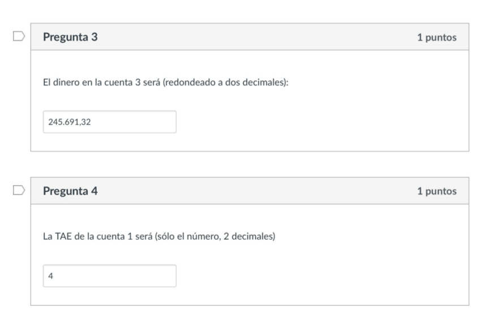The image size is (480, 317).
Task: Click the "1 puntos" label of Pregunta 4
Action: (x=436, y=191)
